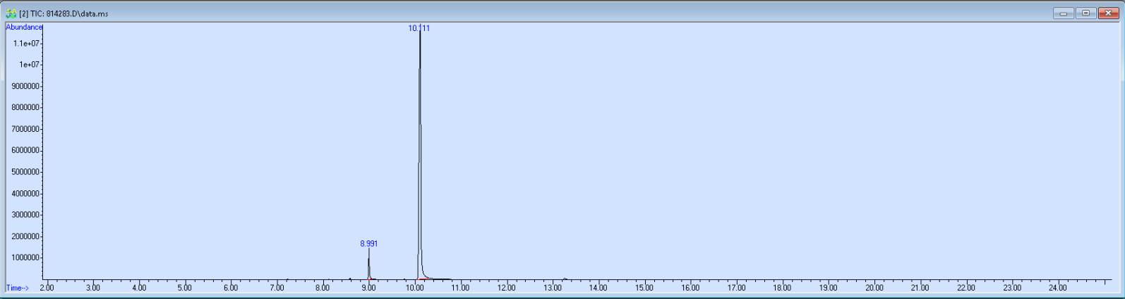Viewport: 1125px width, 299px height.
Task: Click the Abundance axis label
Action: (24, 28)
